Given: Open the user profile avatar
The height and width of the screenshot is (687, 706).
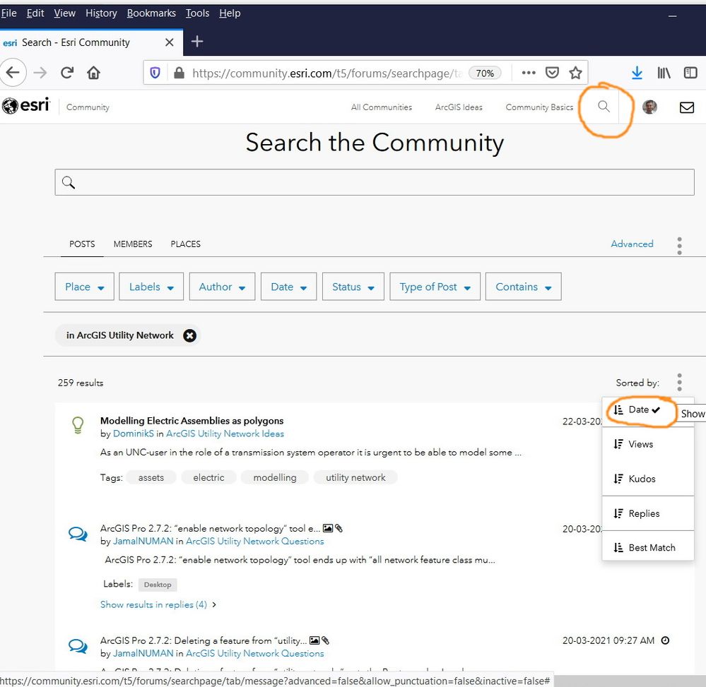Looking at the screenshot, I should (x=649, y=107).
